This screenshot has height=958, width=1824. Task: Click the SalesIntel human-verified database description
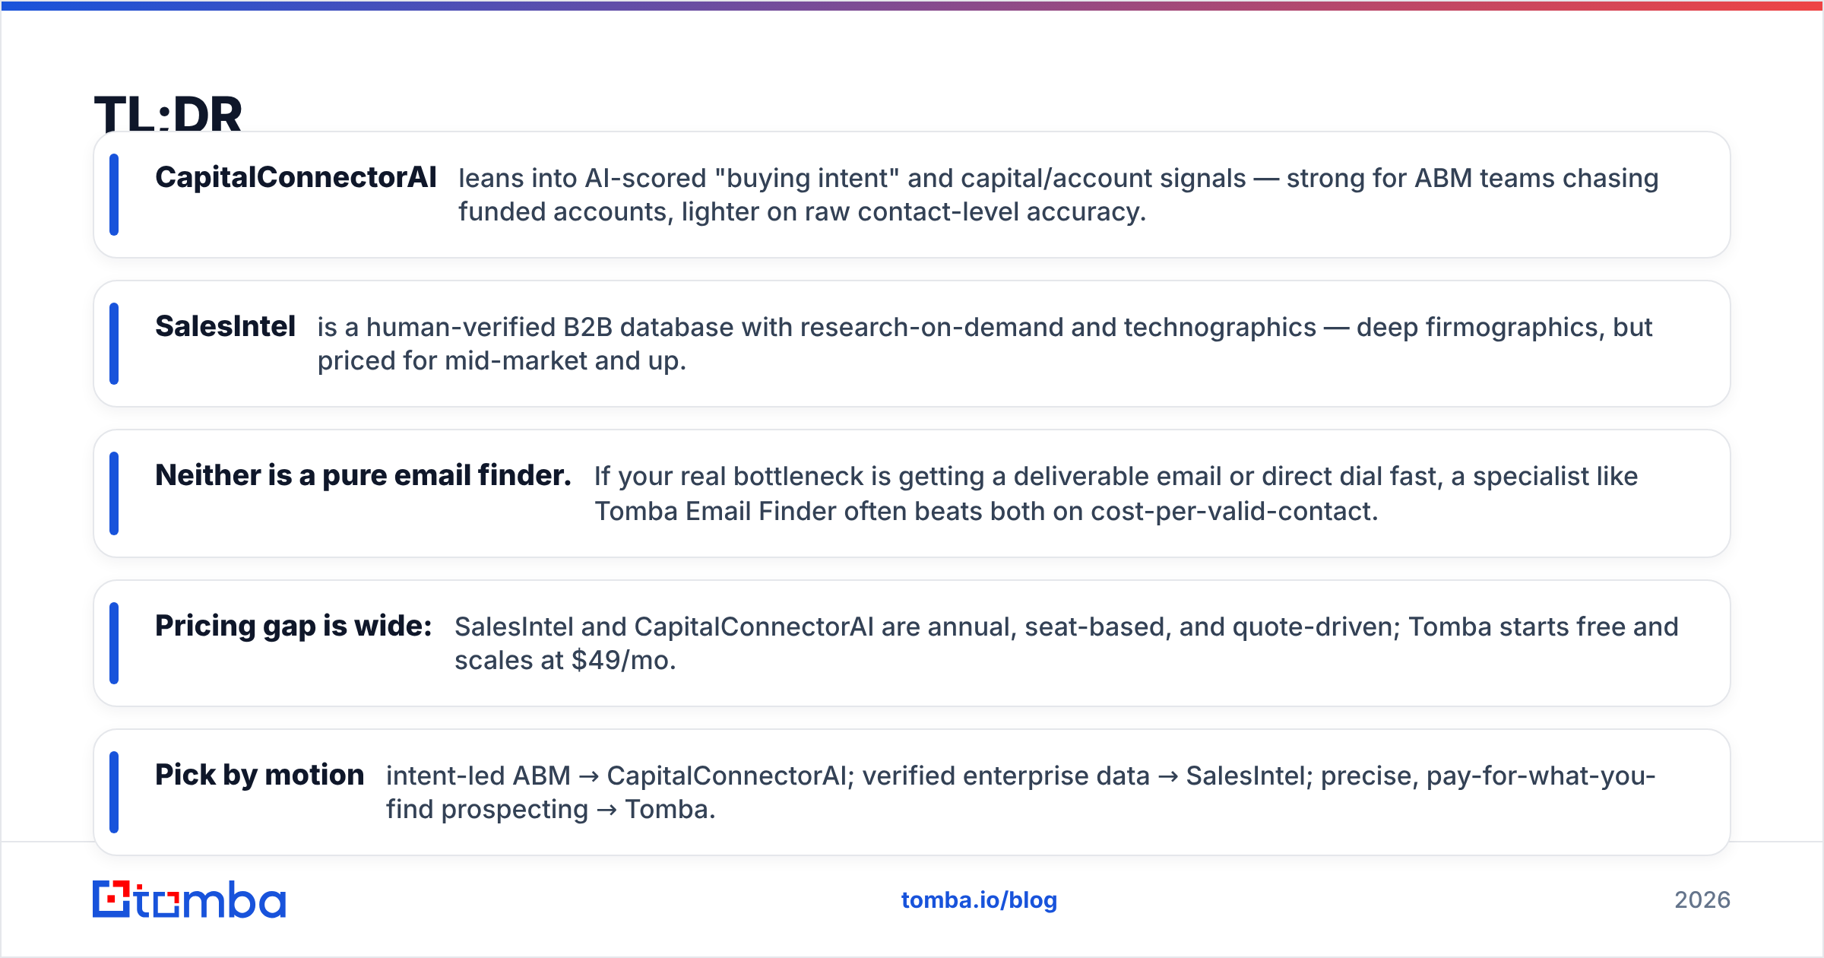(985, 344)
